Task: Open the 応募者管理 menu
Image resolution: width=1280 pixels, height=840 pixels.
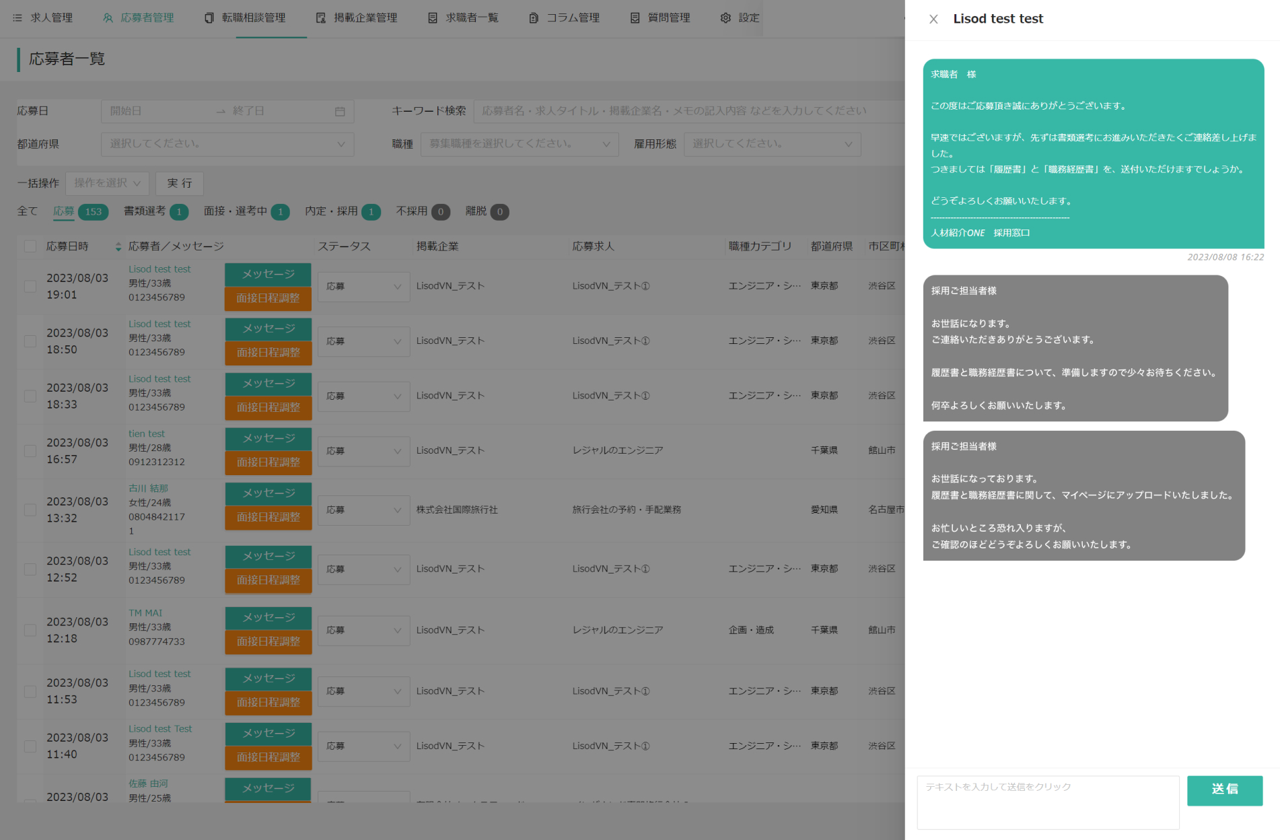Action: 139,17
